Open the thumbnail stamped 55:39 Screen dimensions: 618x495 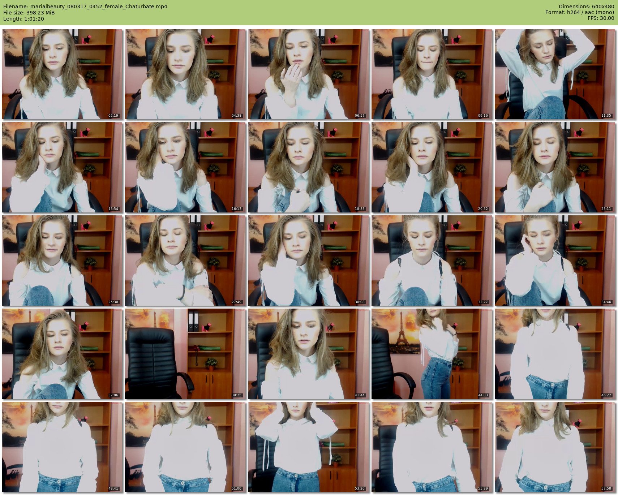[432, 447]
